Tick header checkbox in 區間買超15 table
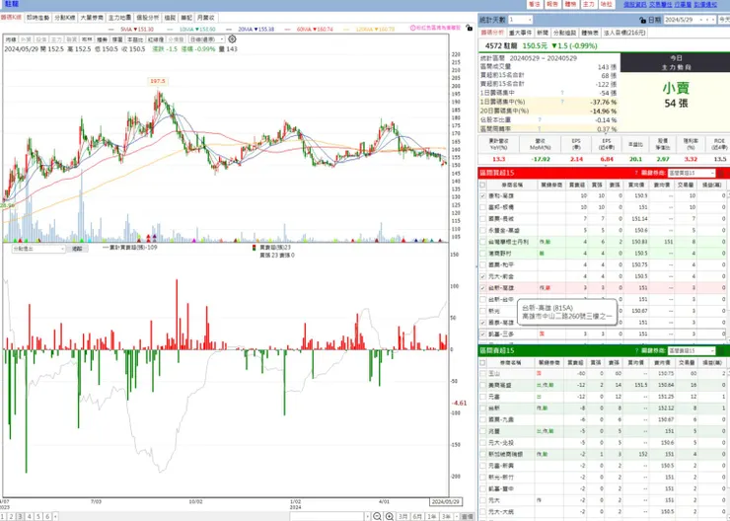Image resolution: width=730 pixels, height=521 pixels. [x=482, y=185]
